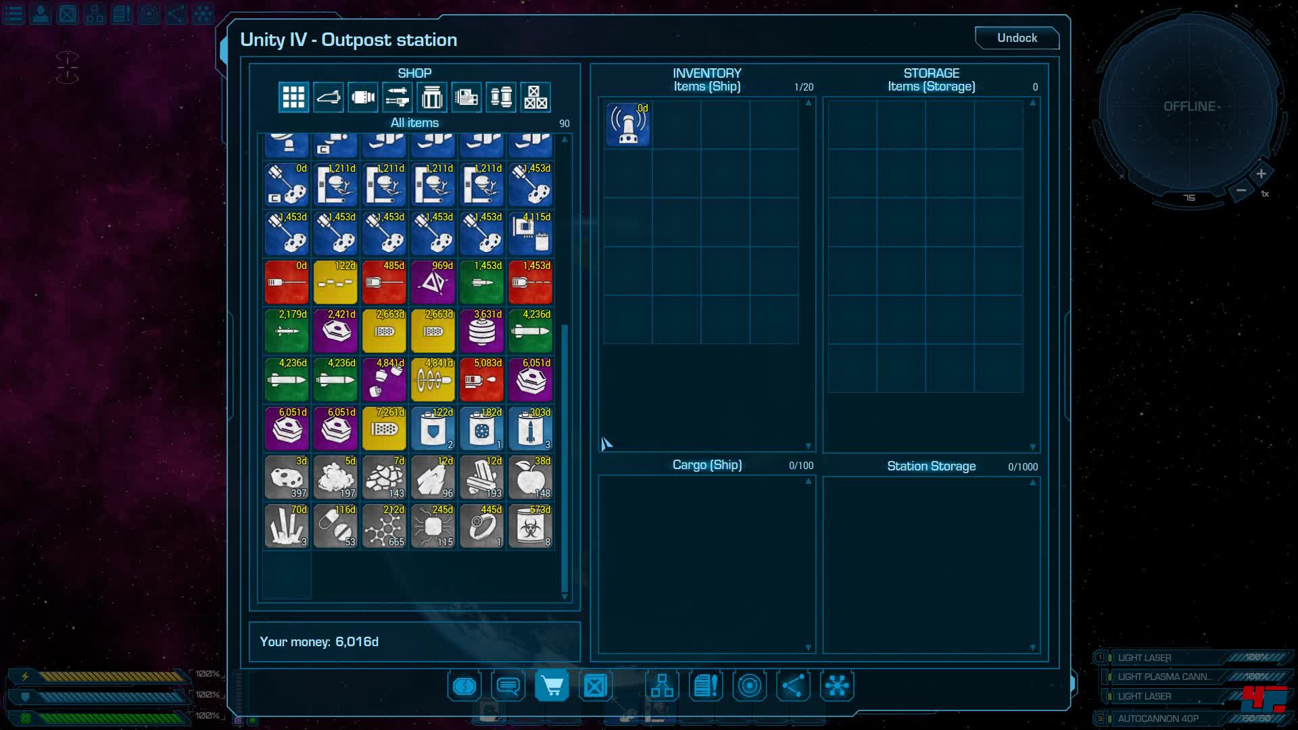Open the solar system map icon
The width and height of the screenshot is (1298, 730).
point(749,686)
